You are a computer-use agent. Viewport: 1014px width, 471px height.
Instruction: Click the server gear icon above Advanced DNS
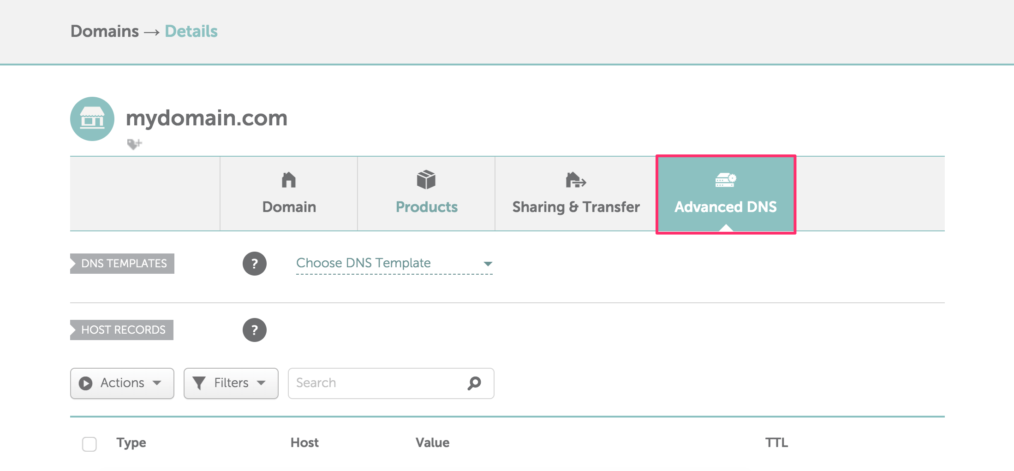726,180
